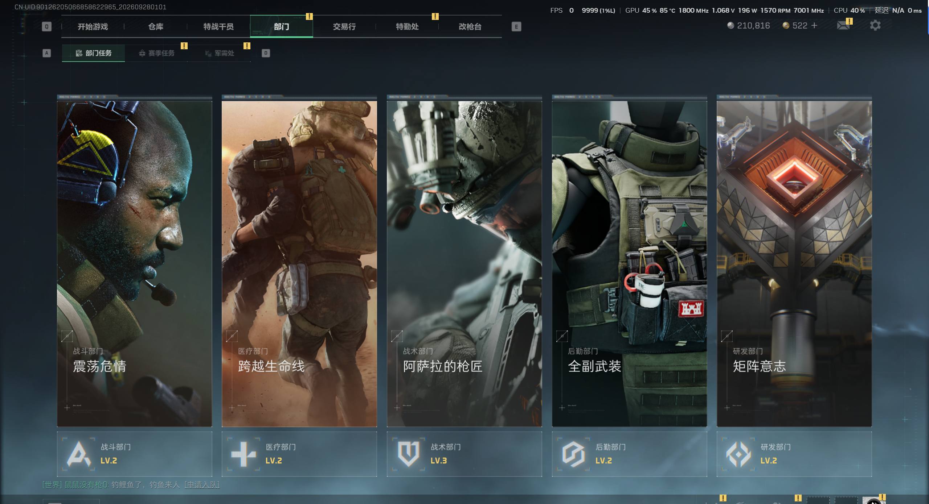Click the player name 鼠鼠没有枪0

(x=87, y=484)
